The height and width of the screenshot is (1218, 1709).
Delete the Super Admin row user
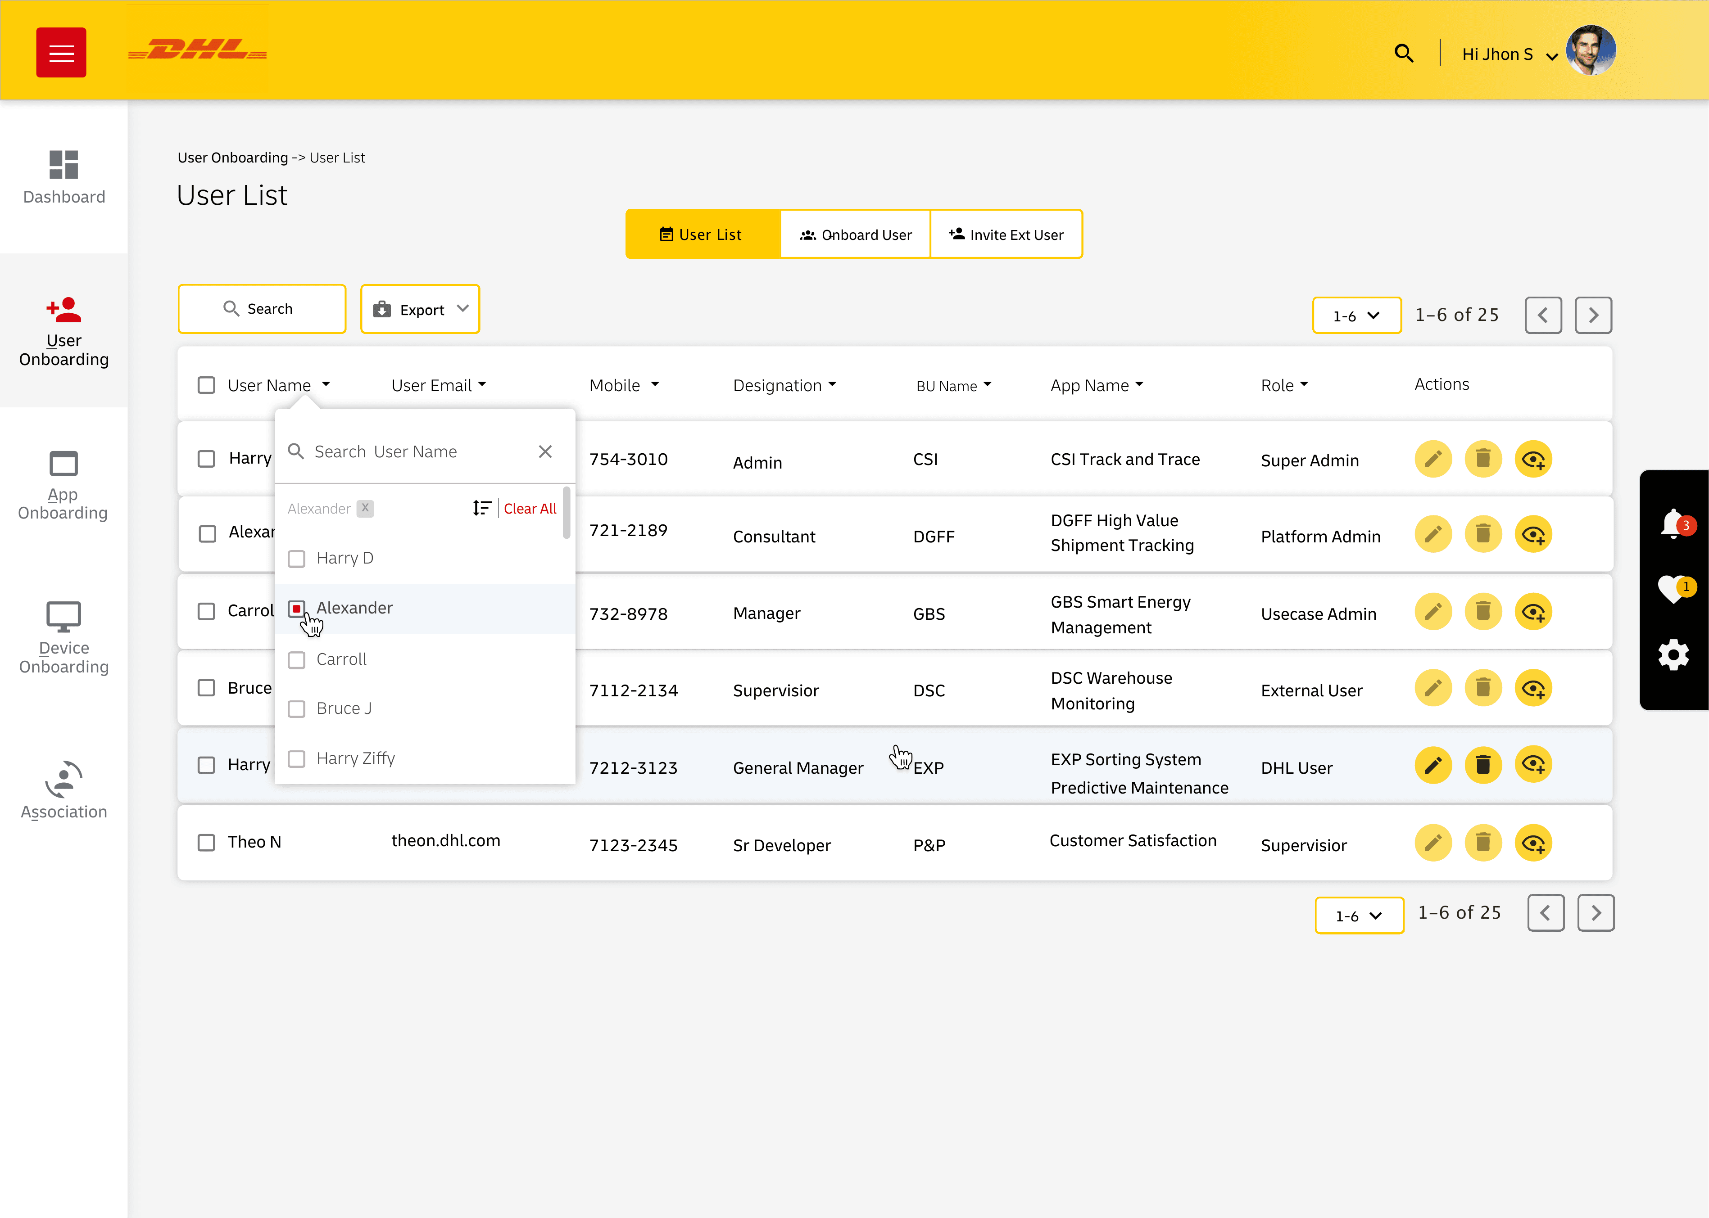click(x=1483, y=459)
